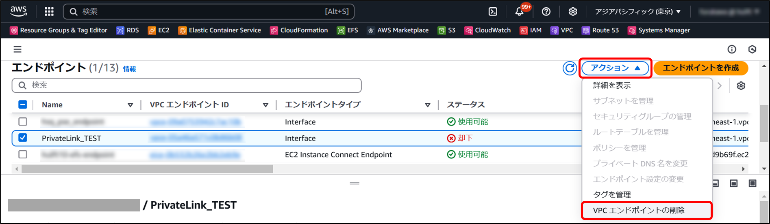This screenshot has width=770, height=224.
Task: Open the PrivateLink_TEST endpoint ID link
Action: pyautogui.click(x=196, y=138)
